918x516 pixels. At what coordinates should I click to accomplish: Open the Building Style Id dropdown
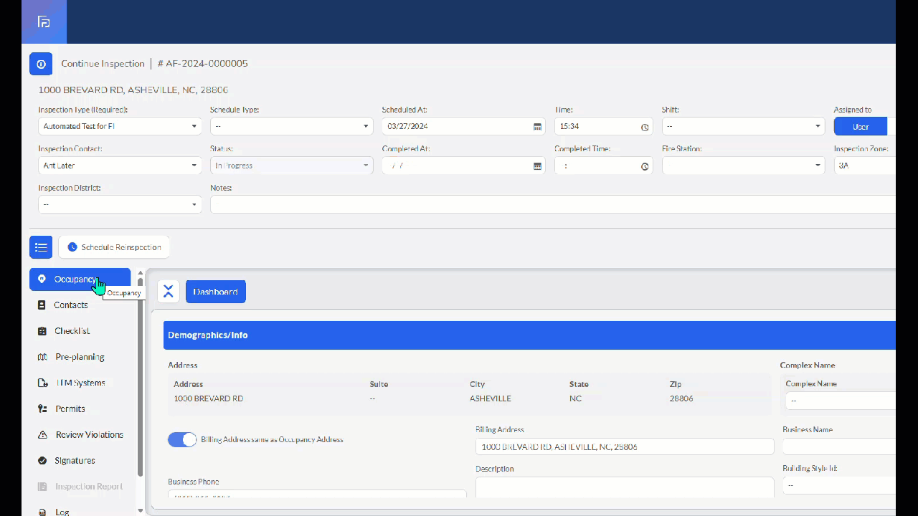839,485
